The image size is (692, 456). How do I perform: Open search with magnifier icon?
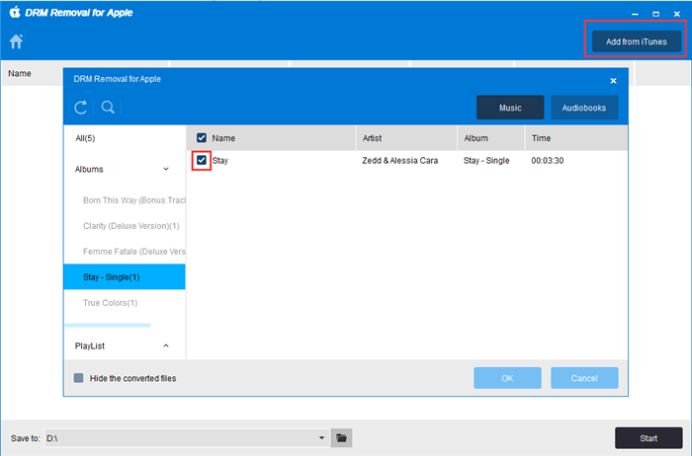tap(107, 108)
